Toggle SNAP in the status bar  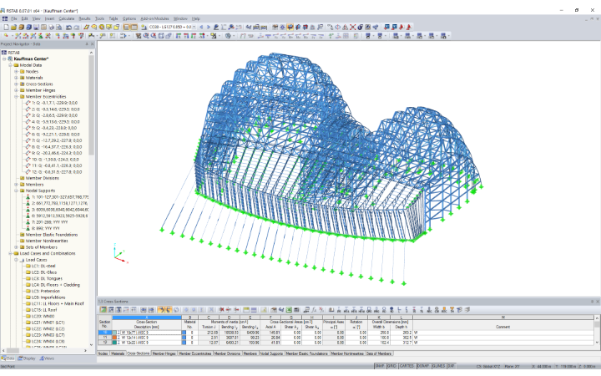click(x=380, y=367)
